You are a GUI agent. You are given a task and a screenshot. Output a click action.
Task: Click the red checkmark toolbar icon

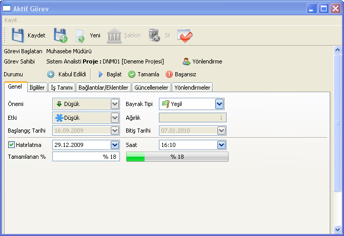coord(185,35)
